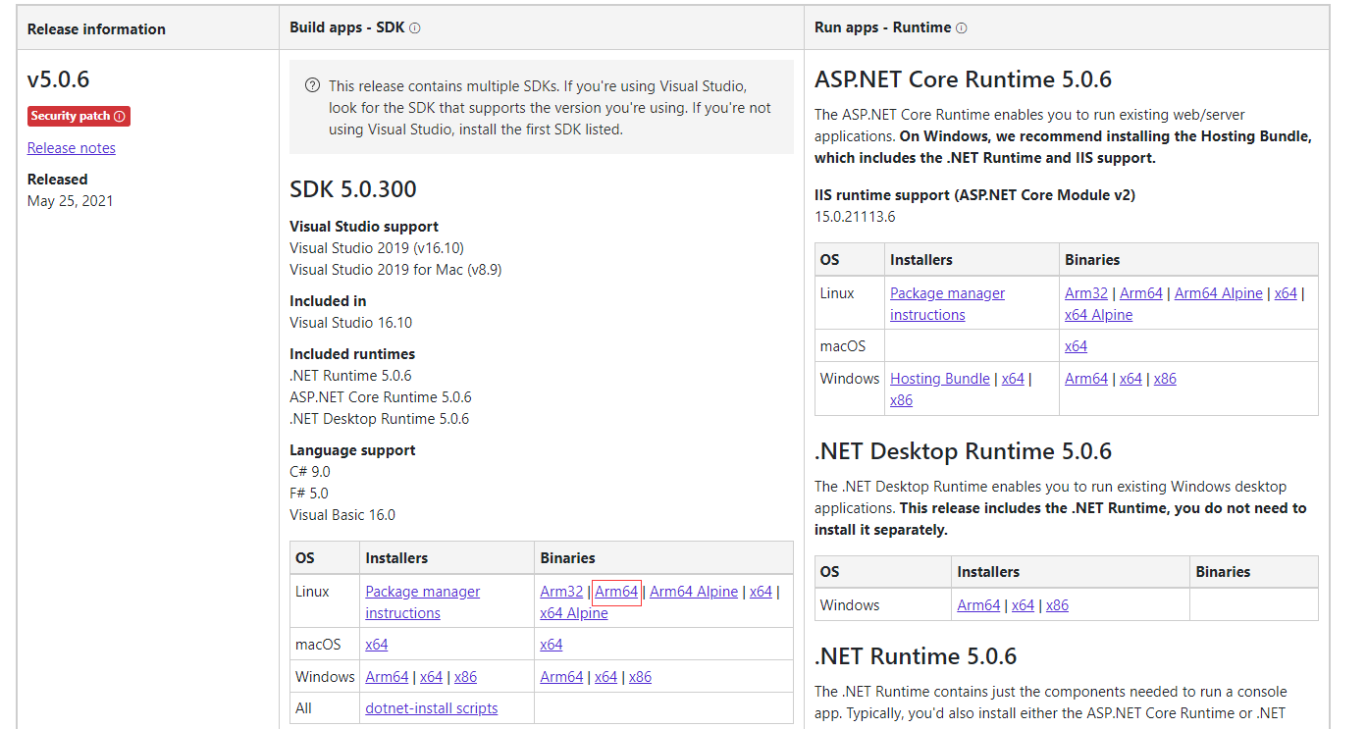
Task: Download ASP.NET Core Runtime Windows x64 installer
Action: pos(1013,379)
